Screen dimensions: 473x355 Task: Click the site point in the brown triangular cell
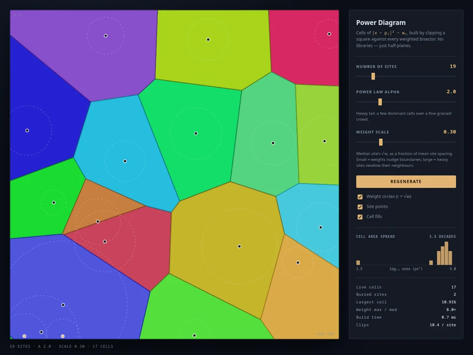(98, 221)
